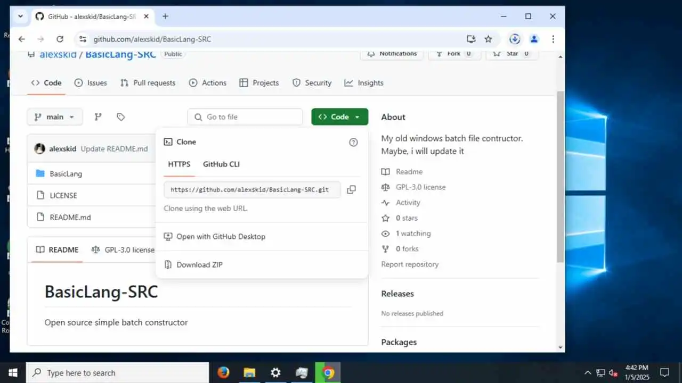Viewport: 682px width, 383px height.
Task: Click the clone URL text field
Action: click(252, 190)
